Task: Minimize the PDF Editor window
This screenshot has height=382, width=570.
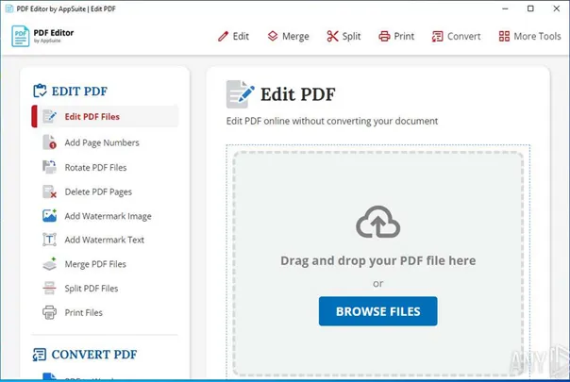Action: (x=505, y=8)
